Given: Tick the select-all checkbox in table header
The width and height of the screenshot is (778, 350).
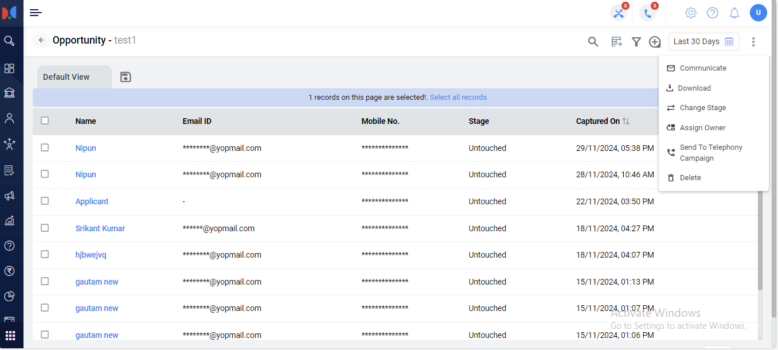Looking at the screenshot, I should tap(45, 120).
